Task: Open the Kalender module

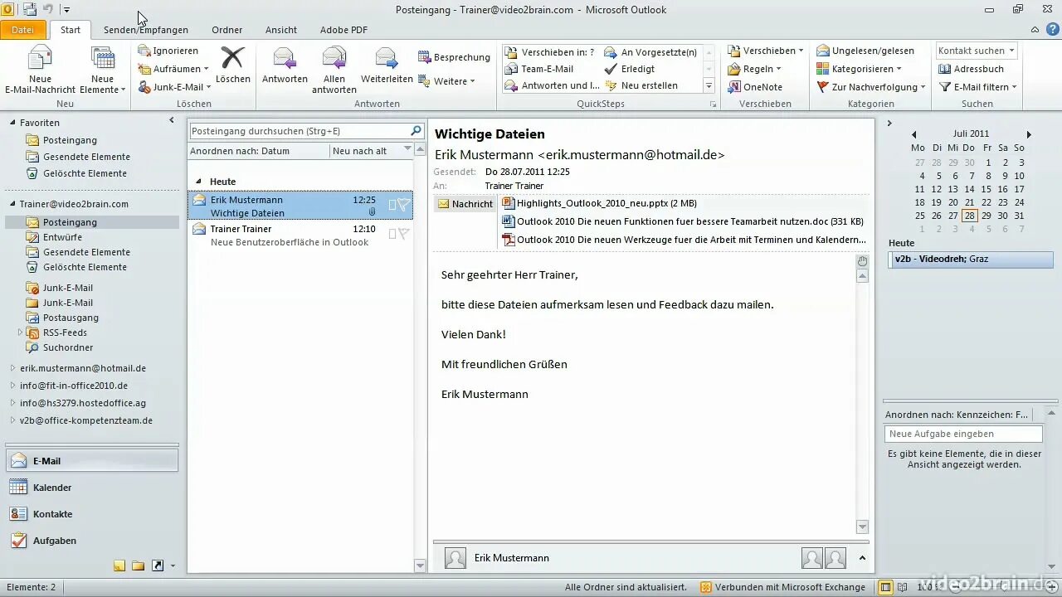Action: tap(91, 488)
